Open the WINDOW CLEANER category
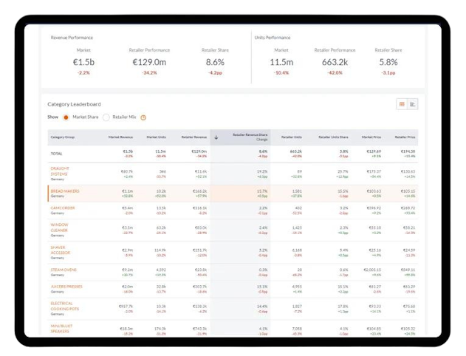Viewport: 466px width, 356px height. coord(59,227)
